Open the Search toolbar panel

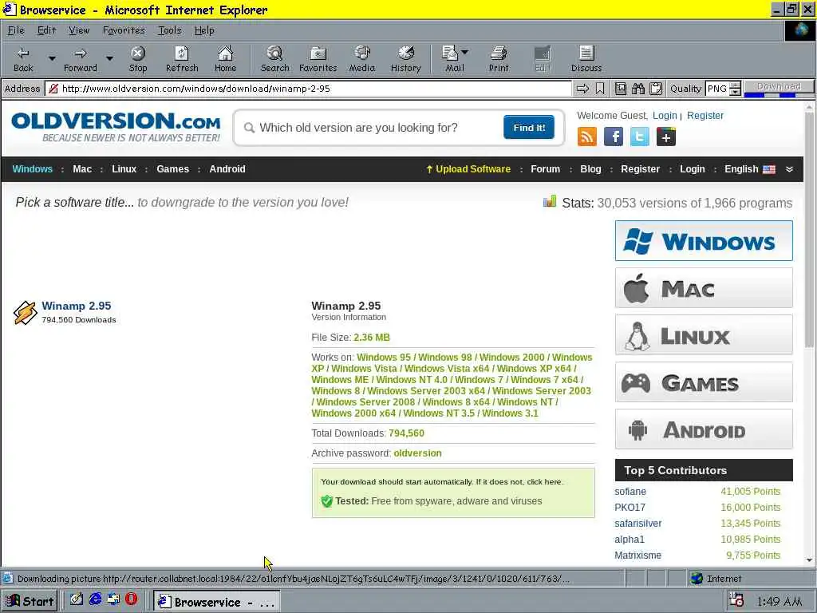click(x=274, y=59)
